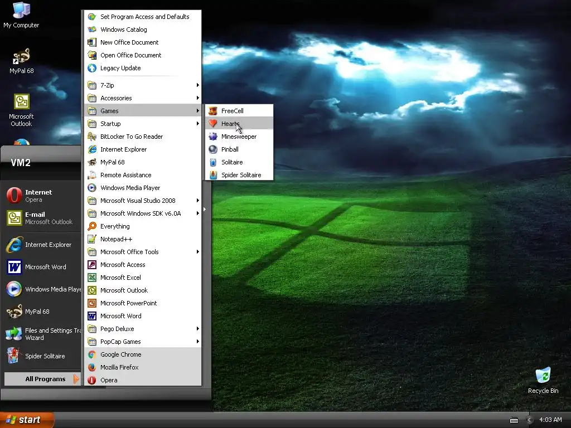
Task: Select Open Office Document
Action: point(143,55)
